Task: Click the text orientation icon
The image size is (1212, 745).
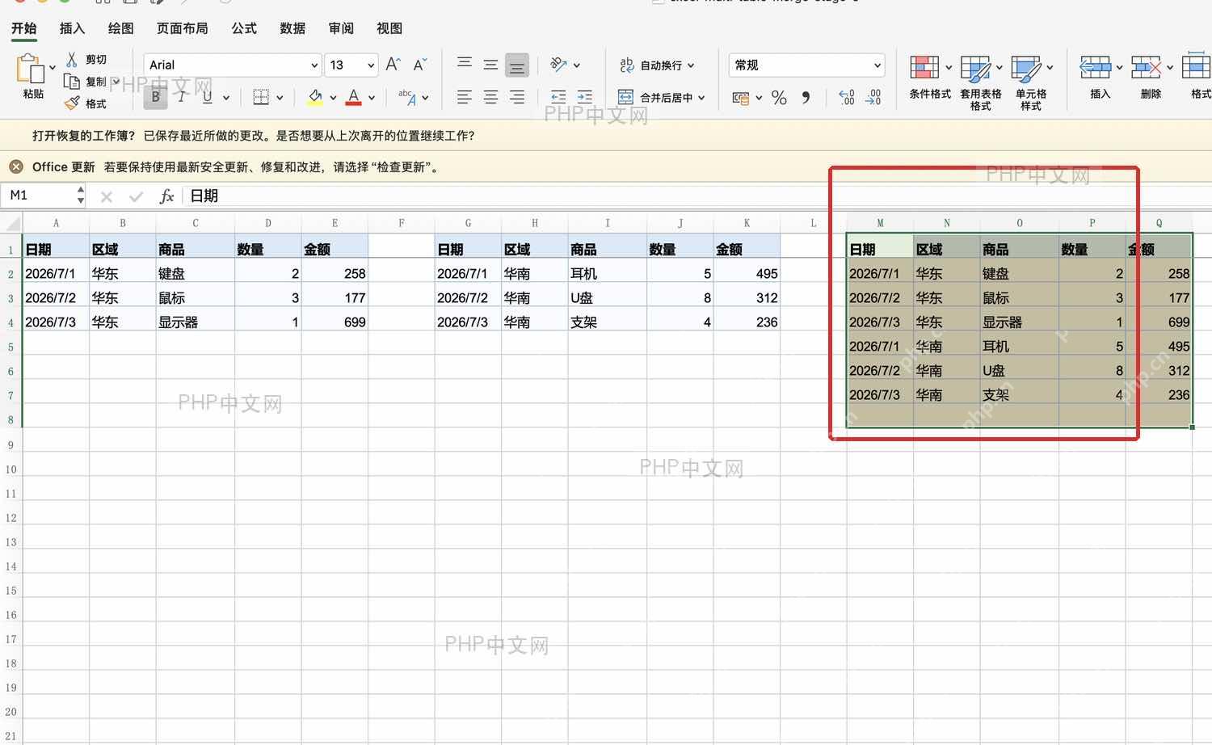Action: point(558,65)
